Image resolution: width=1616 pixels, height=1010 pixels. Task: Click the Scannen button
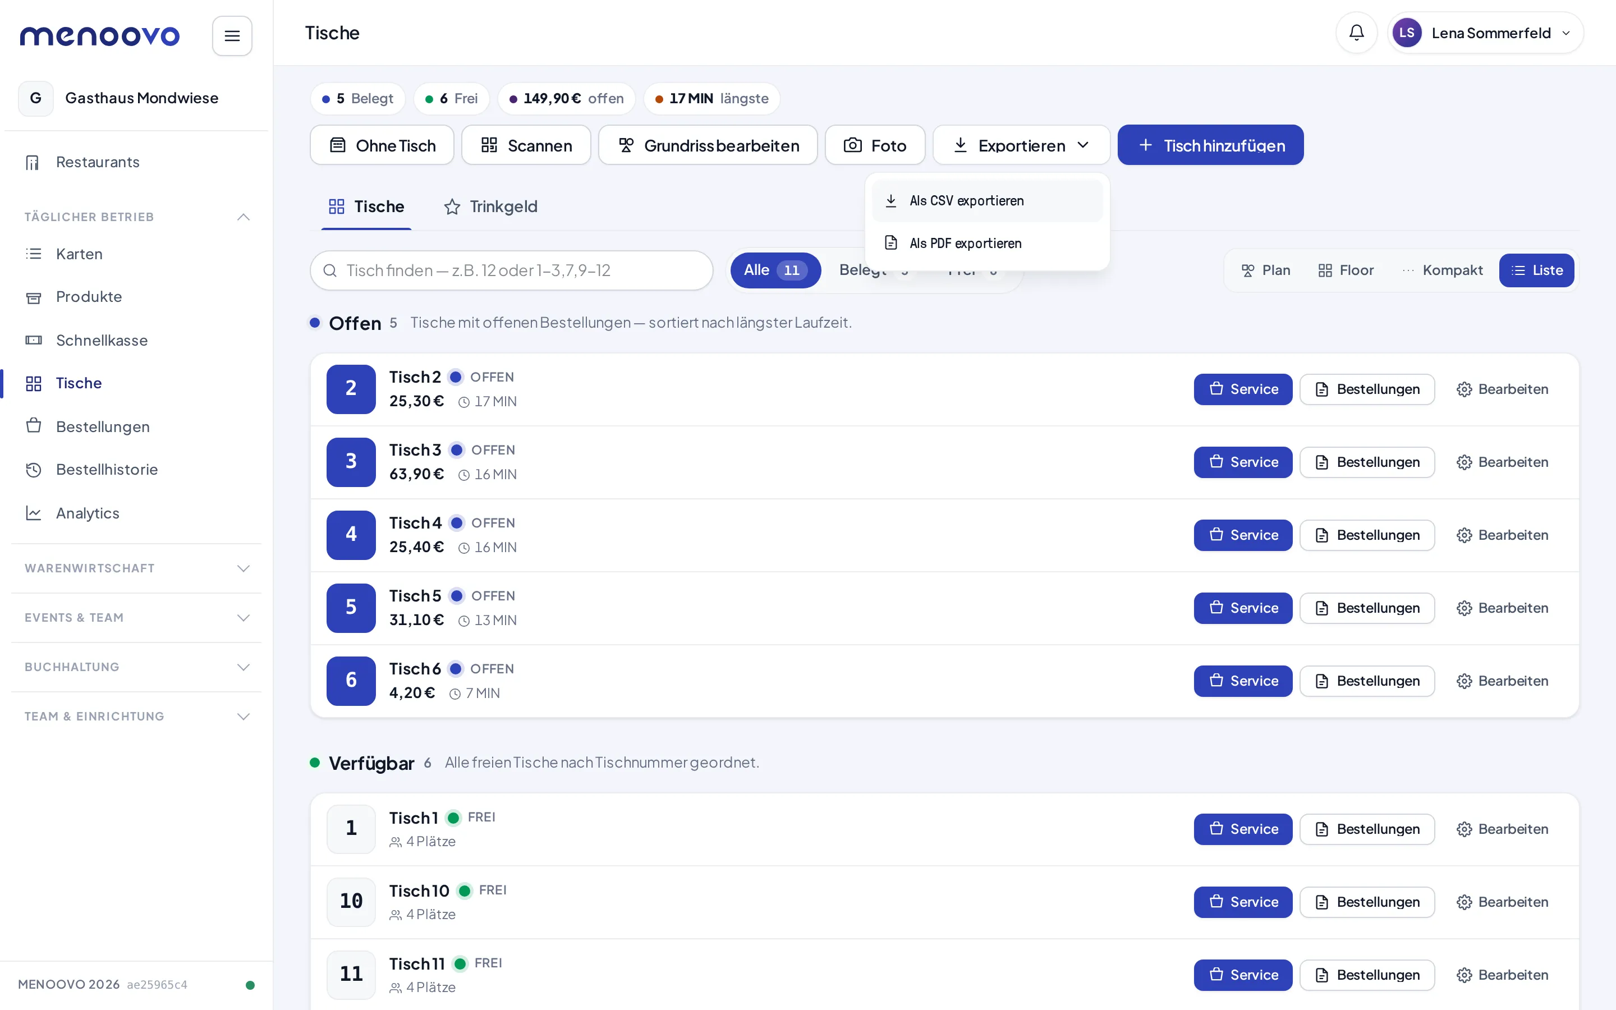point(526,145)
